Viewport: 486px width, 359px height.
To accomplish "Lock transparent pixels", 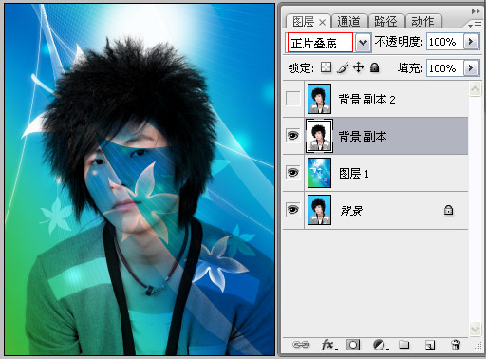I will (x=326, y=67).
